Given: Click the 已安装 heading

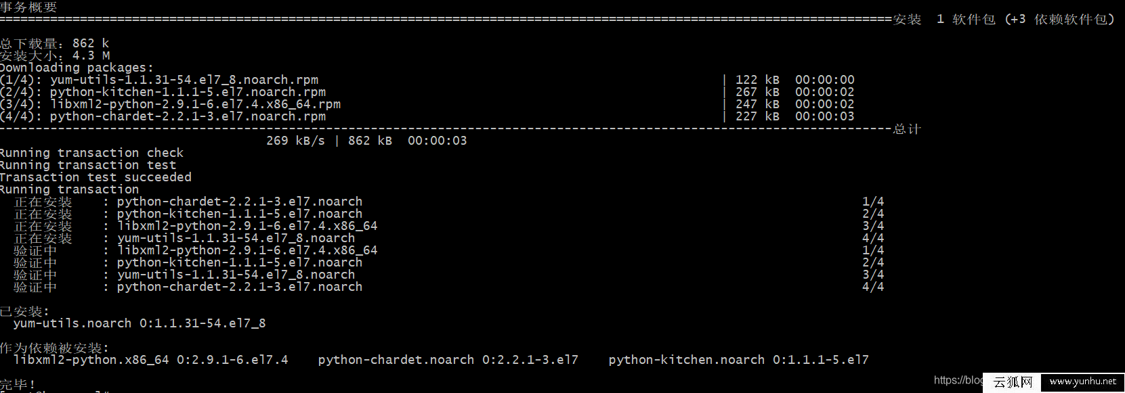Looking at the screenshot, I should pos(24,312).
